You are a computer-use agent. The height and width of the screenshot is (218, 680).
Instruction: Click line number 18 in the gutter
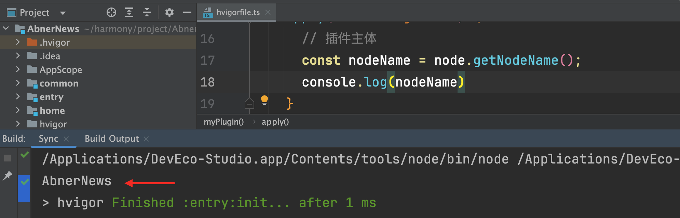pos(207,82)
